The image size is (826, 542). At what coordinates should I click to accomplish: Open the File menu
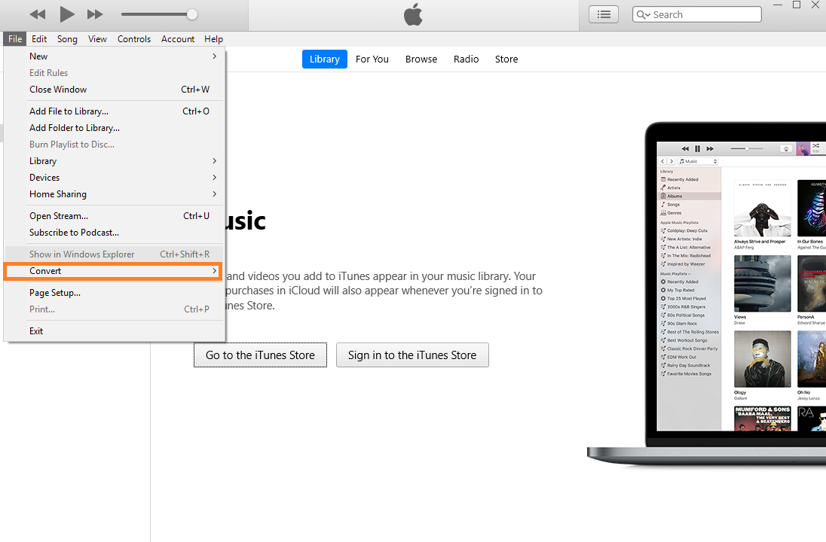[x=15, y=39]
